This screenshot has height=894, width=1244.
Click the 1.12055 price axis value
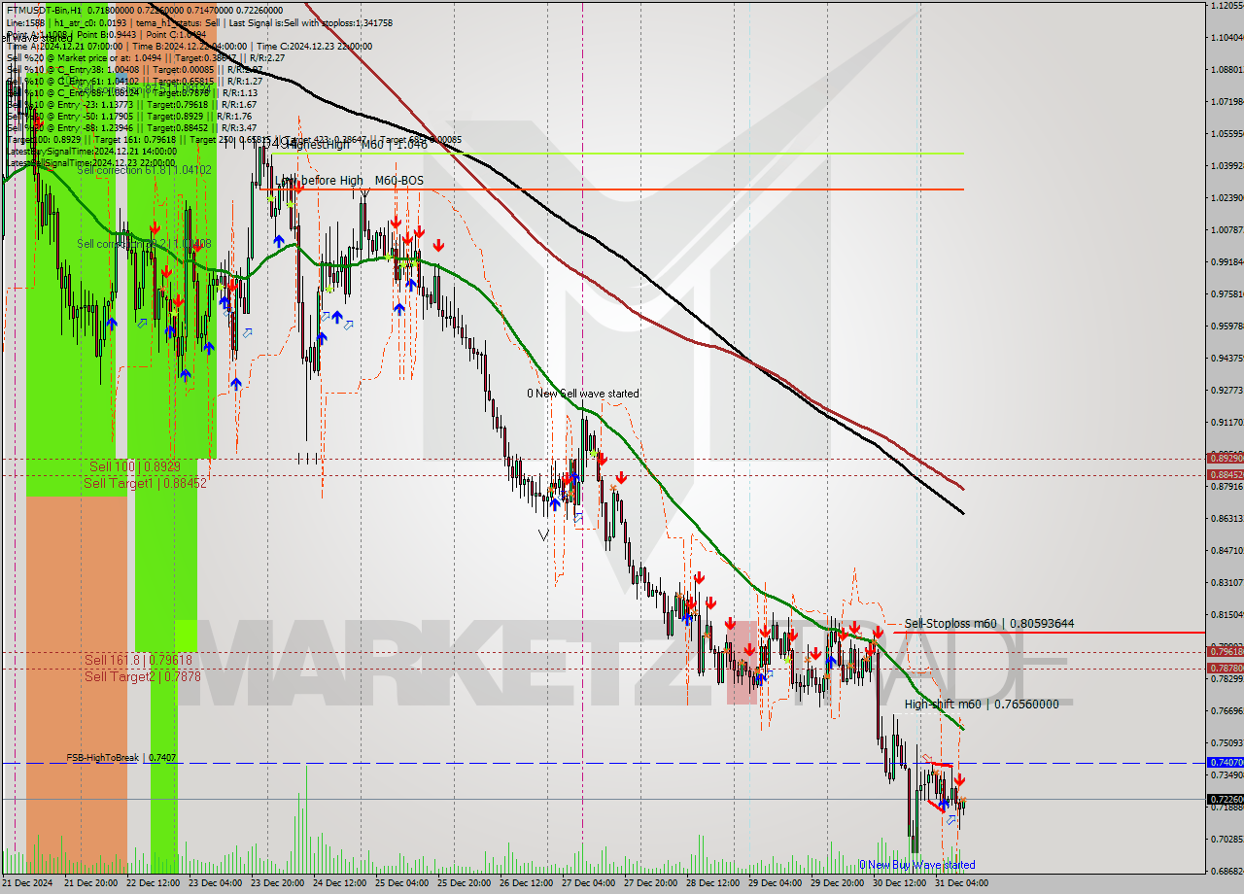[x=1227, y=6]
